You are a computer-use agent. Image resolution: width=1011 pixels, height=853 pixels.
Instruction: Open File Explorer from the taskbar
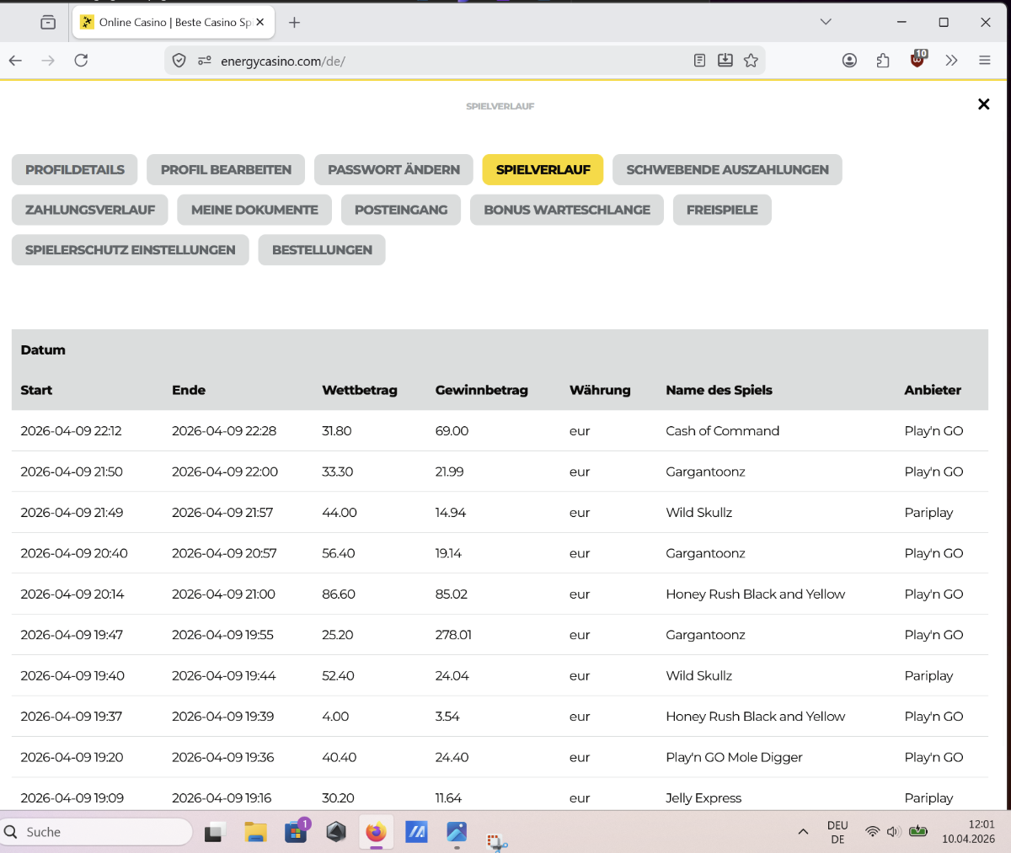(255, 832)
